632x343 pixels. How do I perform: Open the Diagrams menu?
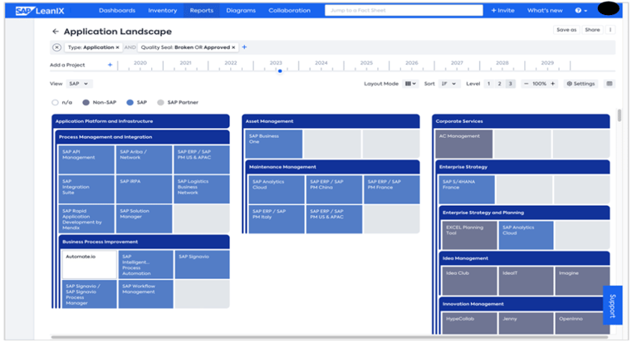[x=241, y=11]
